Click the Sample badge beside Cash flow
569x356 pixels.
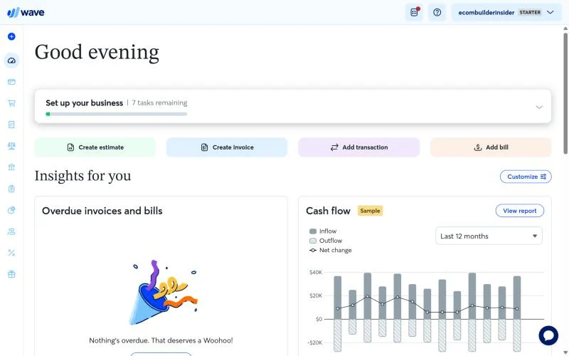click(370, 211)
